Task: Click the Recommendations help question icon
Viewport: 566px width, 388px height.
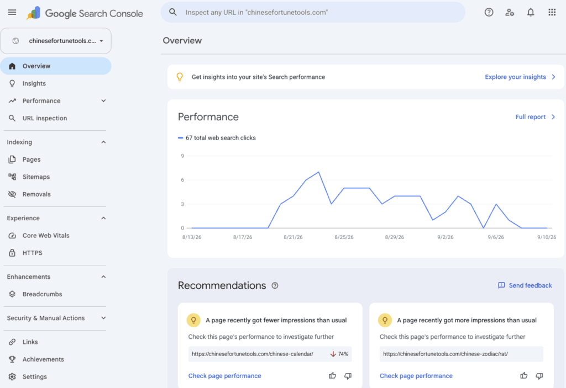Action: coord(275,285)
